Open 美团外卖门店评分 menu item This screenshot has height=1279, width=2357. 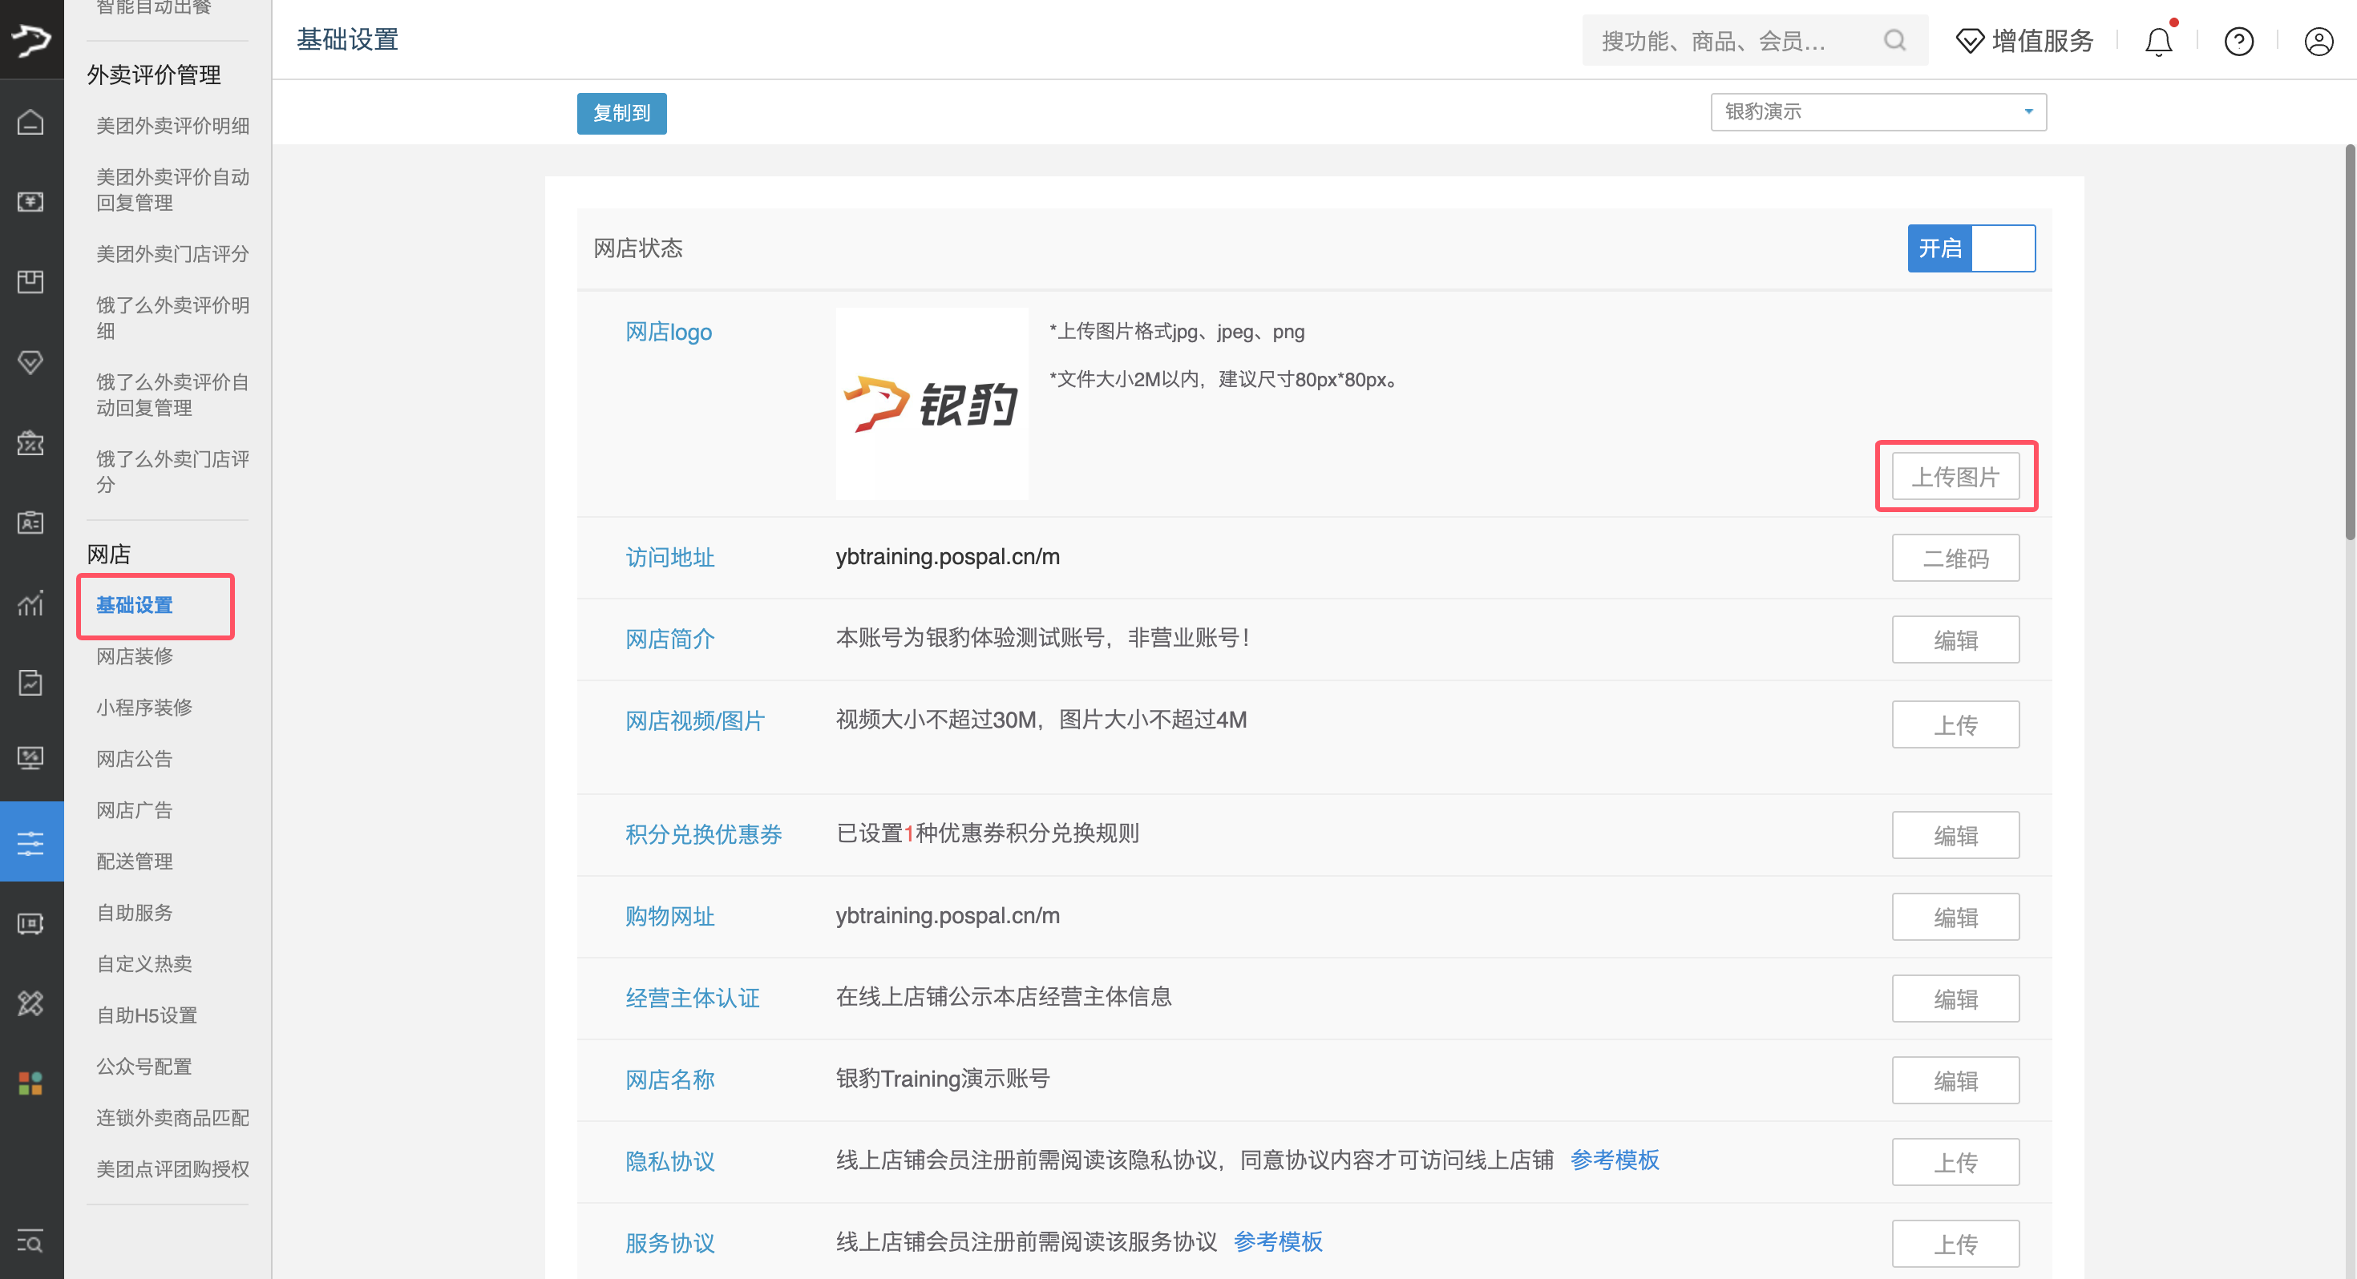click(x=173, y=253)
